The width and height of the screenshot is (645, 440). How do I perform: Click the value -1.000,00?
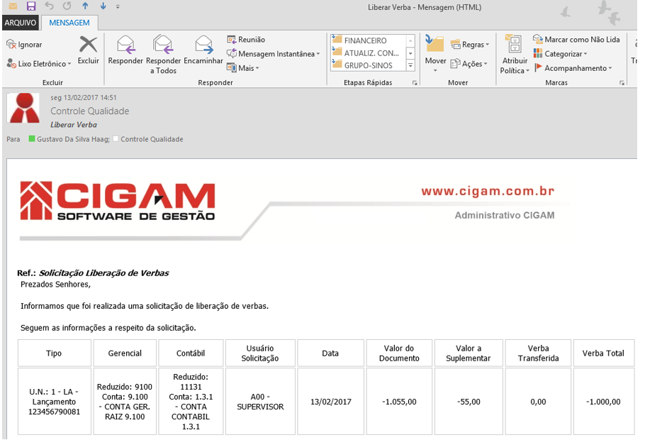[x=603, y=402]
